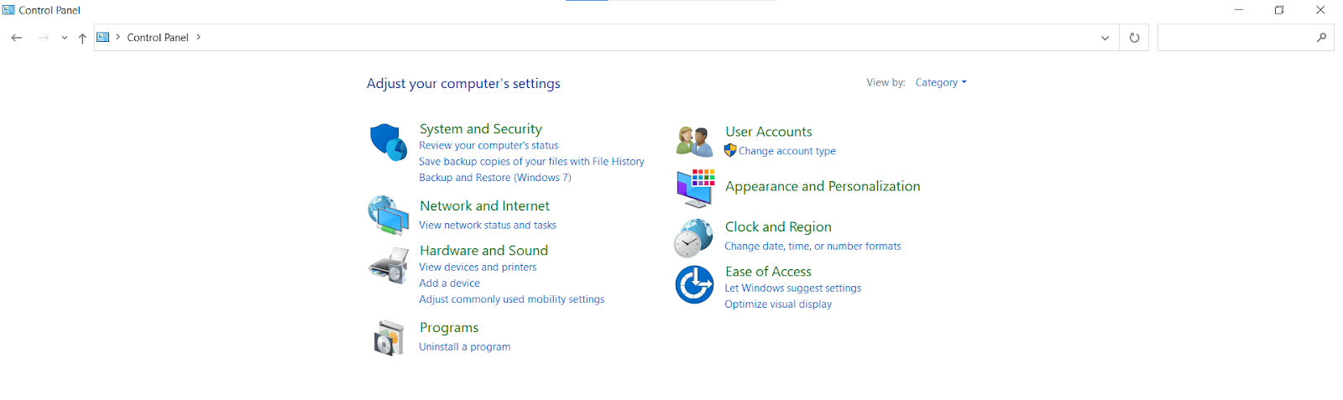Refresh the Control Panel view
The image size is (1343, 400).
point(1134,38)
